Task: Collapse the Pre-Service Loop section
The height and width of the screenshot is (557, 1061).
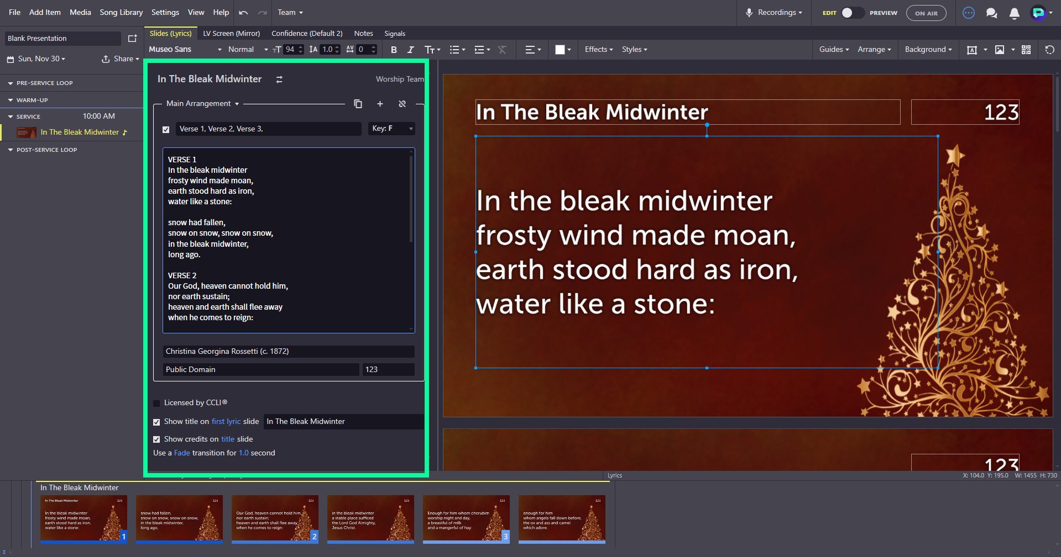Action: (x=11, y=83)
